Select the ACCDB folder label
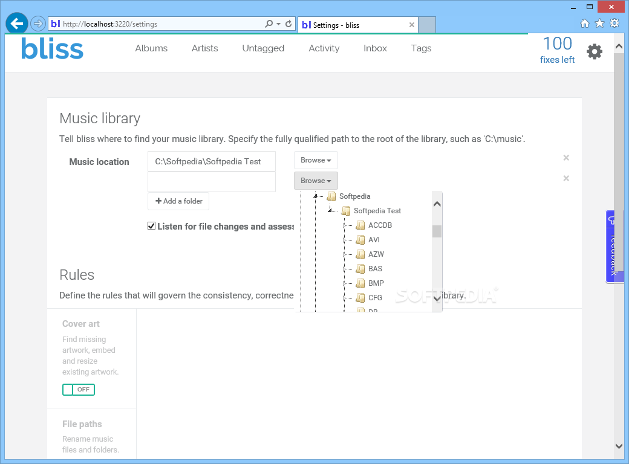Screen dimensions: 629x464 380,225
